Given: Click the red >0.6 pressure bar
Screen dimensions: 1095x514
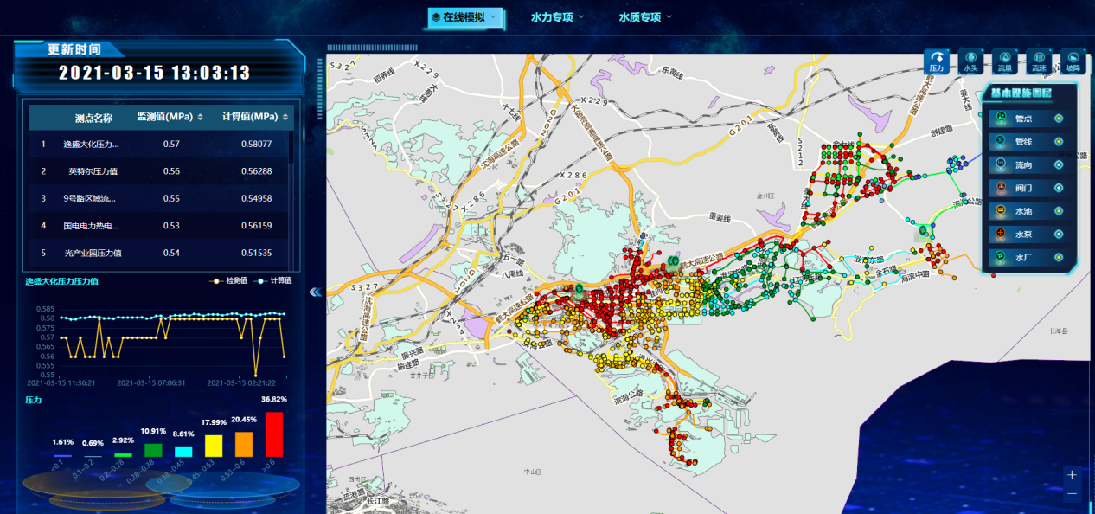Looking at the screenshot, I should [x=274, y=434].
